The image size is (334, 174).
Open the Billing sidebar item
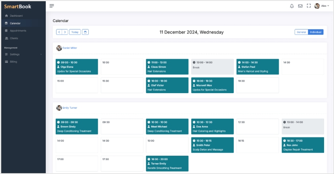point(14,62)
